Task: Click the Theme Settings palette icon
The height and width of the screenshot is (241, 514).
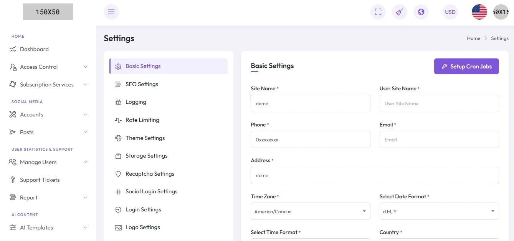Action: [118, 138]
